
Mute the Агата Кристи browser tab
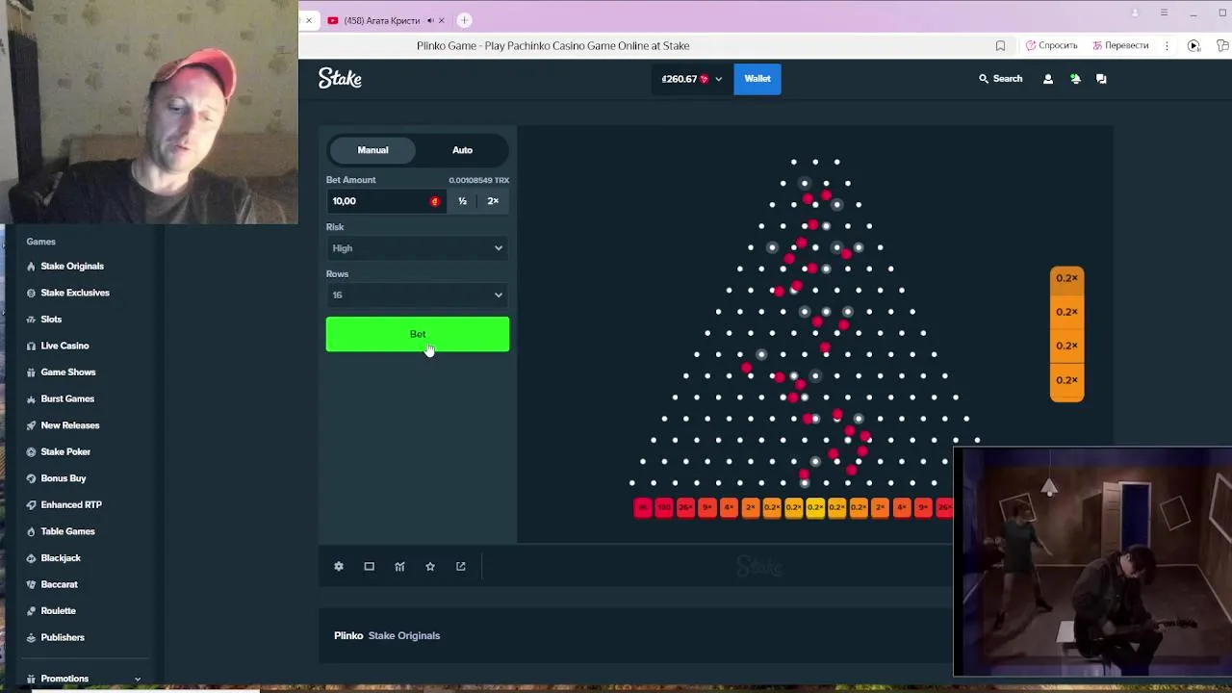(x=429, y=20)
